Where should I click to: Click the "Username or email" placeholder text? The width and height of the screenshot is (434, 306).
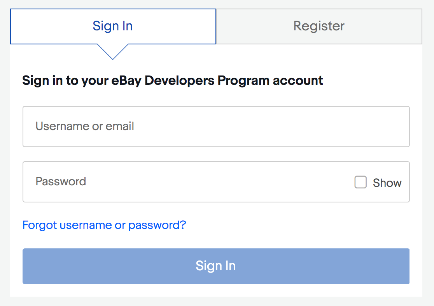[x=85, y=126]
